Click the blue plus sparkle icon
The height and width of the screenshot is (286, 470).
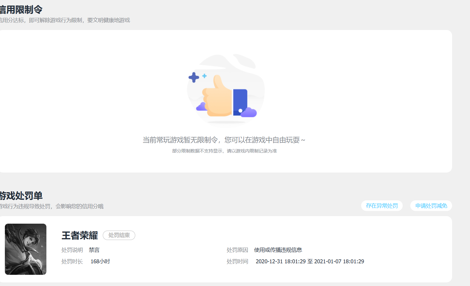coord(194,77)
